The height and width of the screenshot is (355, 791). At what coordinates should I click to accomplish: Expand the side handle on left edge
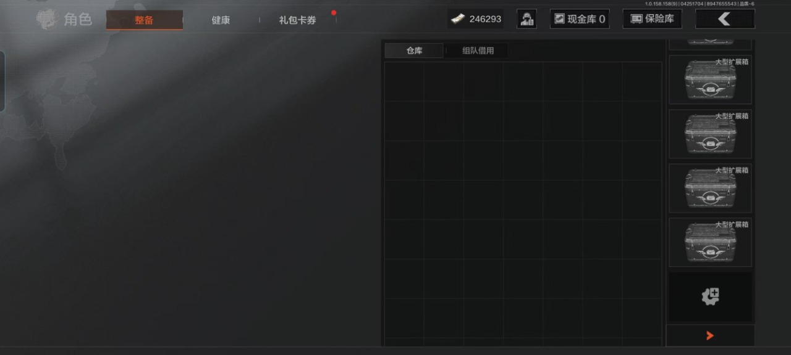[x=2, y=81]
